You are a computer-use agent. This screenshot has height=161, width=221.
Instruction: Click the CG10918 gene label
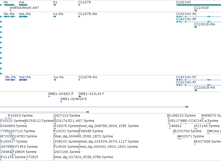[201, 8]
